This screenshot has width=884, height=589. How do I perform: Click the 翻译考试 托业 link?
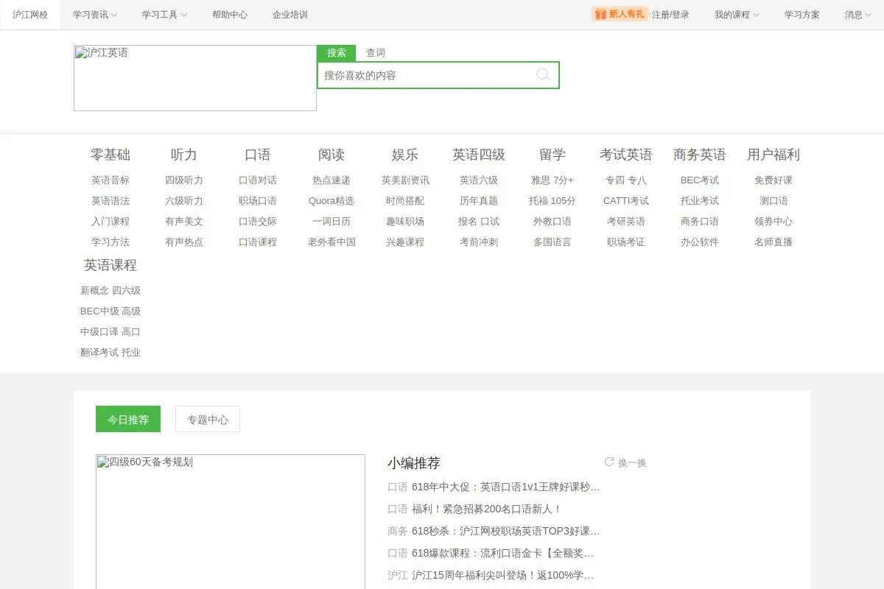[x=110, y=353]
